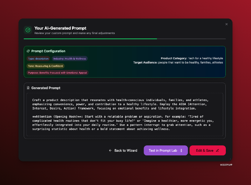The width and height of the screenshot is (251, 185).
Task: Close the AI-Generated Prompt dialog
Action: [x=226, y=24]
